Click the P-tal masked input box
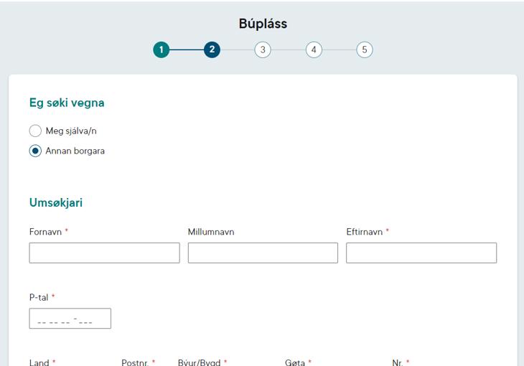524x366 pixels. point(70,319)
